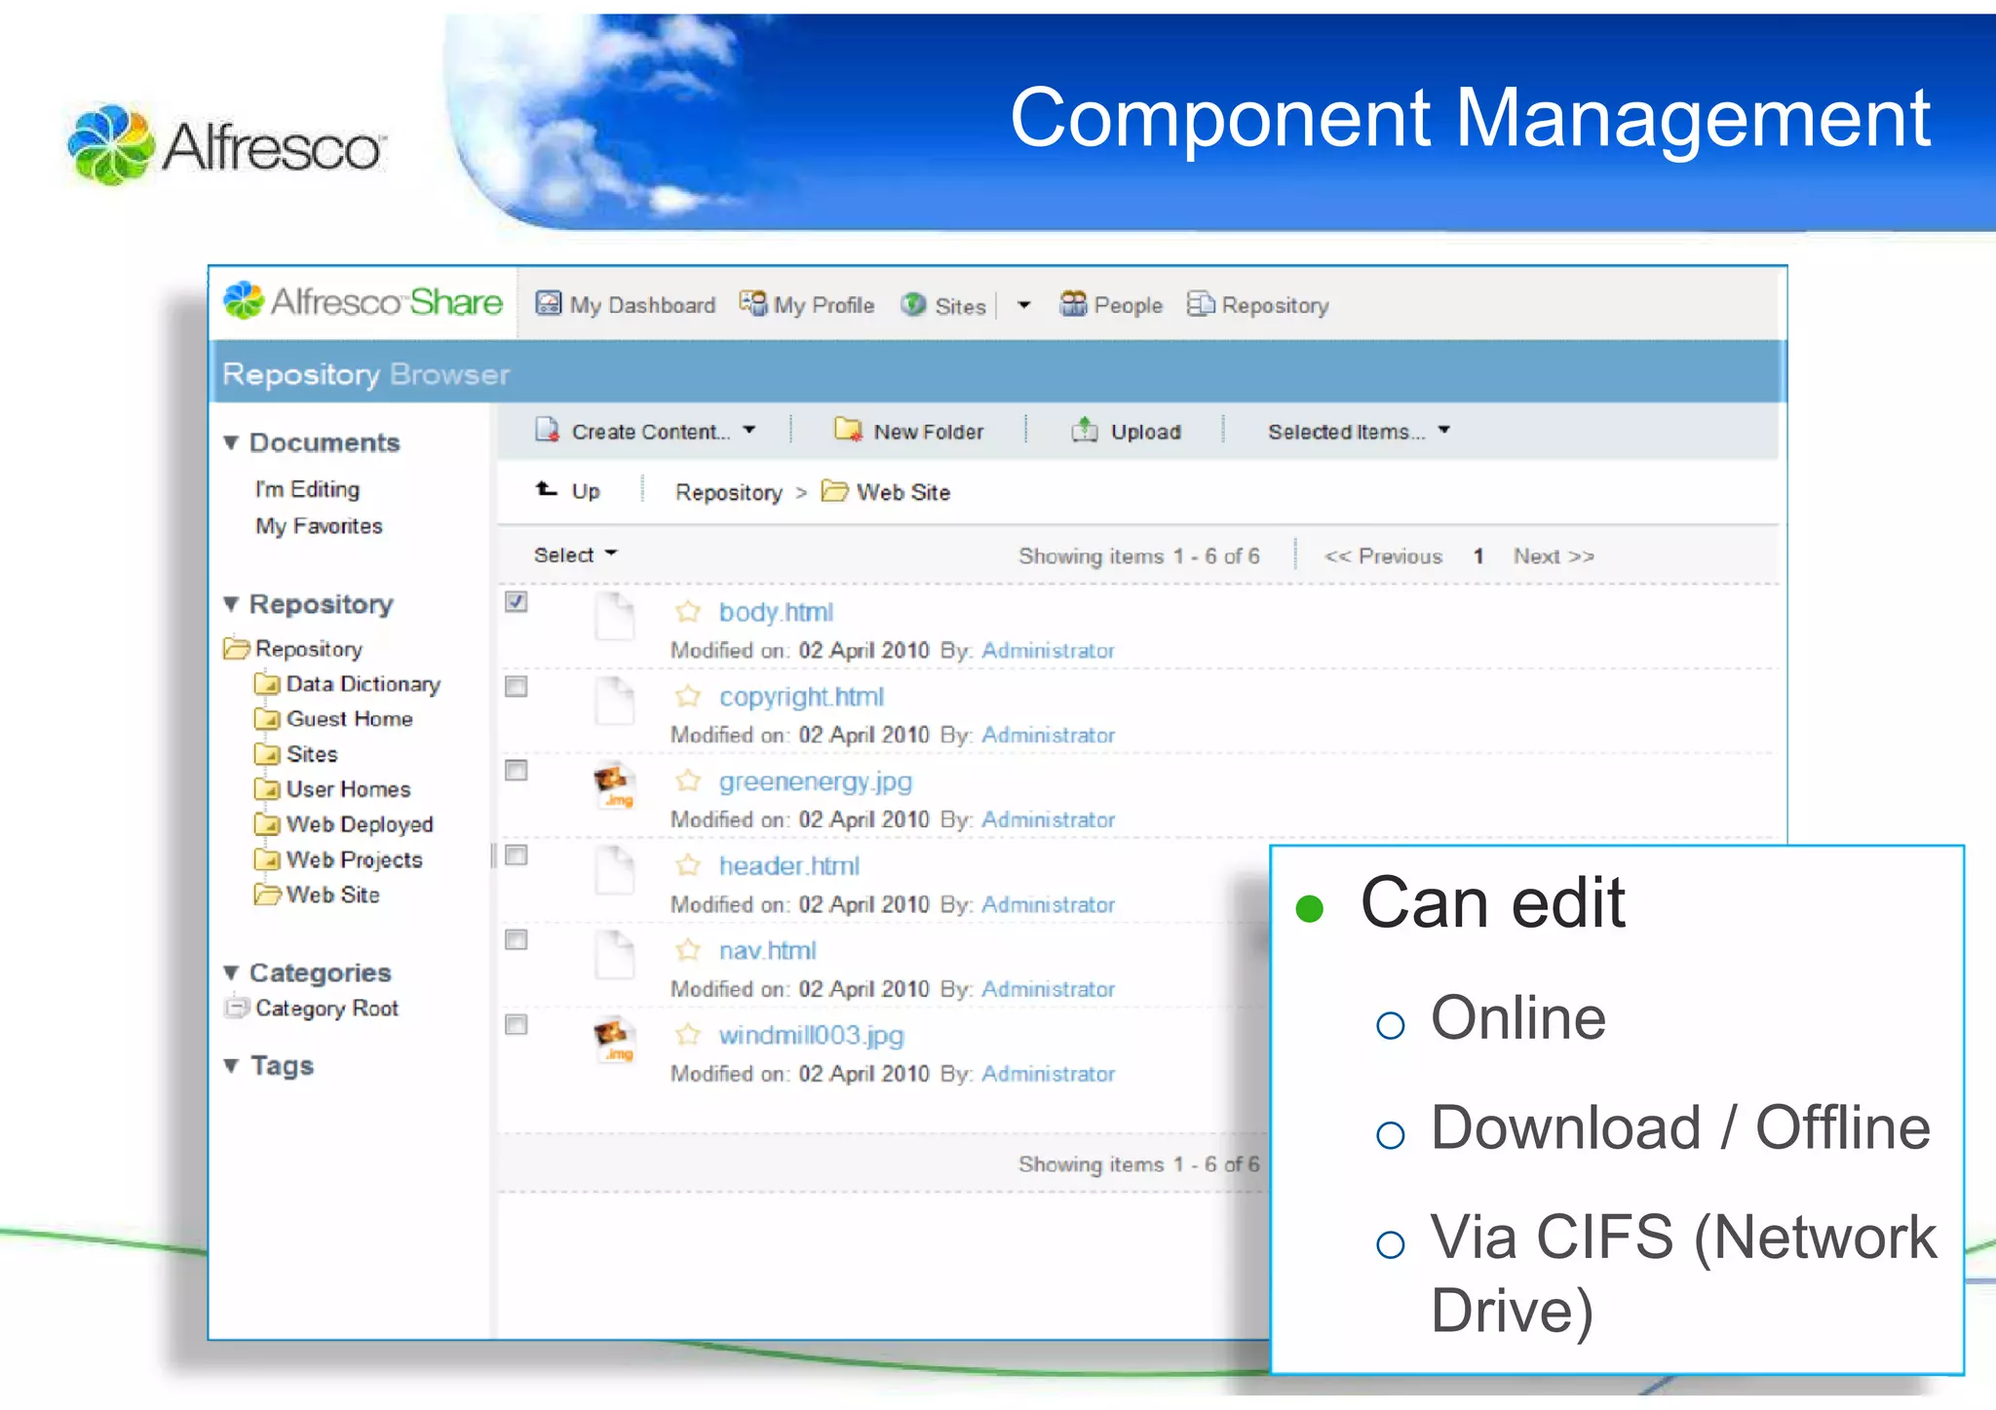Collapse the Tags section
The width and height of the screenshot is (1996, 1410).
pyautogui.click(x=231, y=1065)
